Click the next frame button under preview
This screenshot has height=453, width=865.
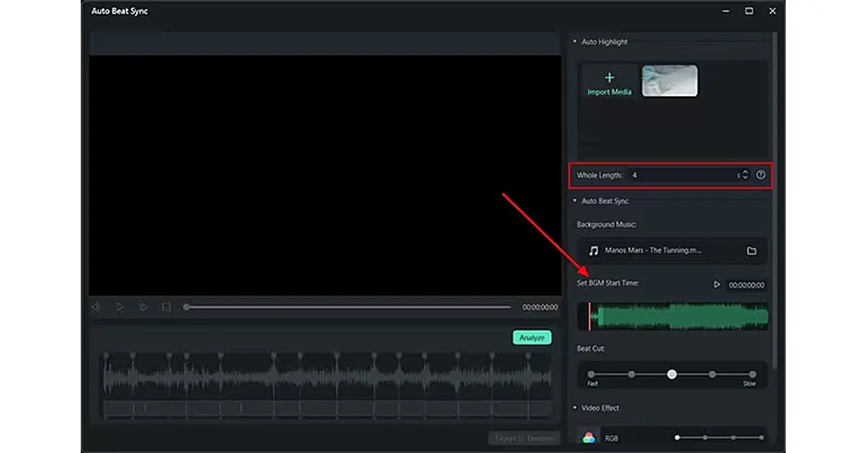pyautogui.click(x=143, y=307)
